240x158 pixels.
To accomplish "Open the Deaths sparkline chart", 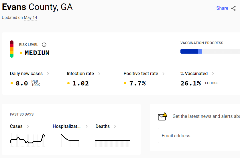I will (x=113, y=143).
